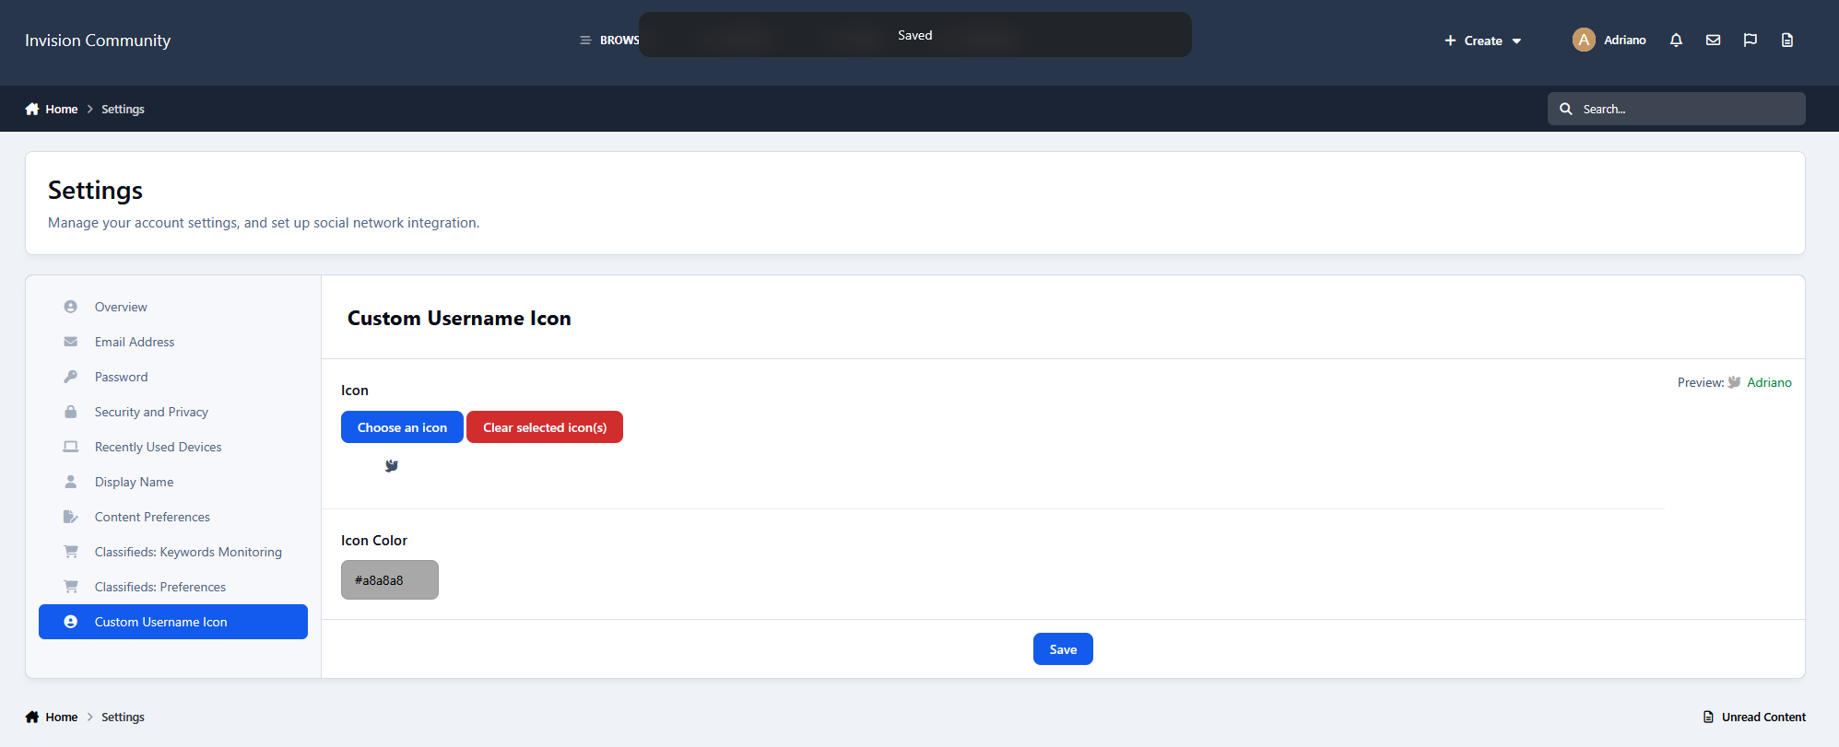Viewport: 1839px width, 747px height.
Task: Expand the Create dropdown menu
Action: (x=1482, y=41)
